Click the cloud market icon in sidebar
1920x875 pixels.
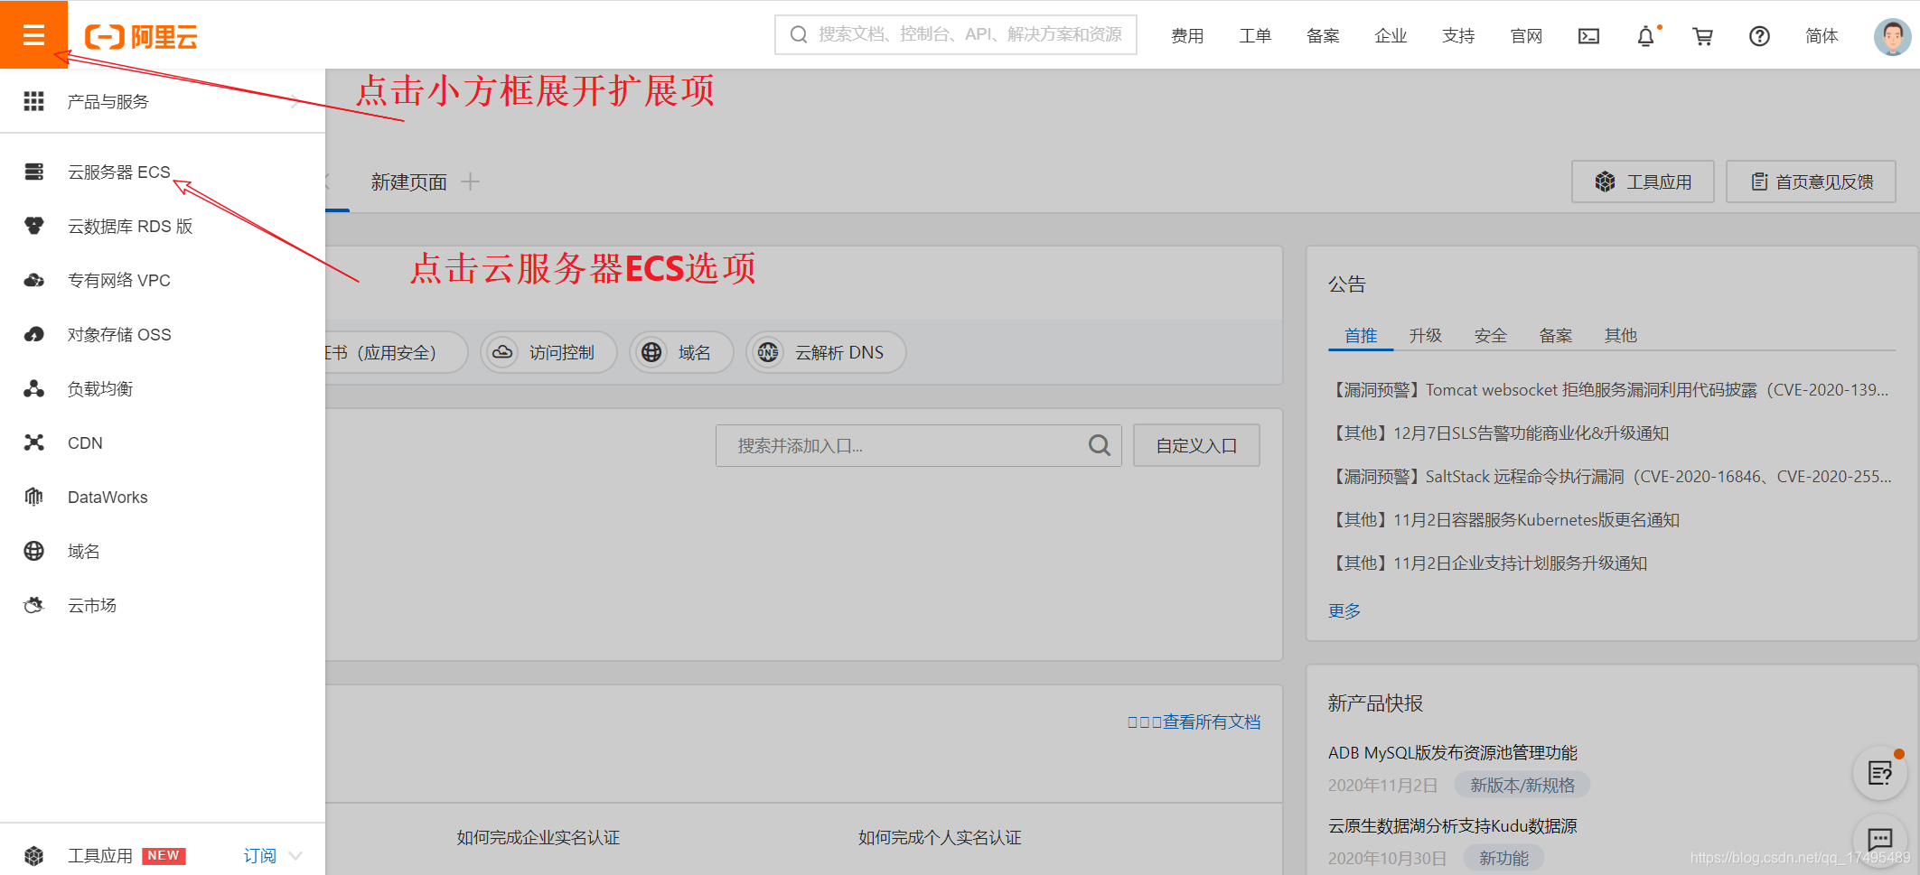point(33,605)
